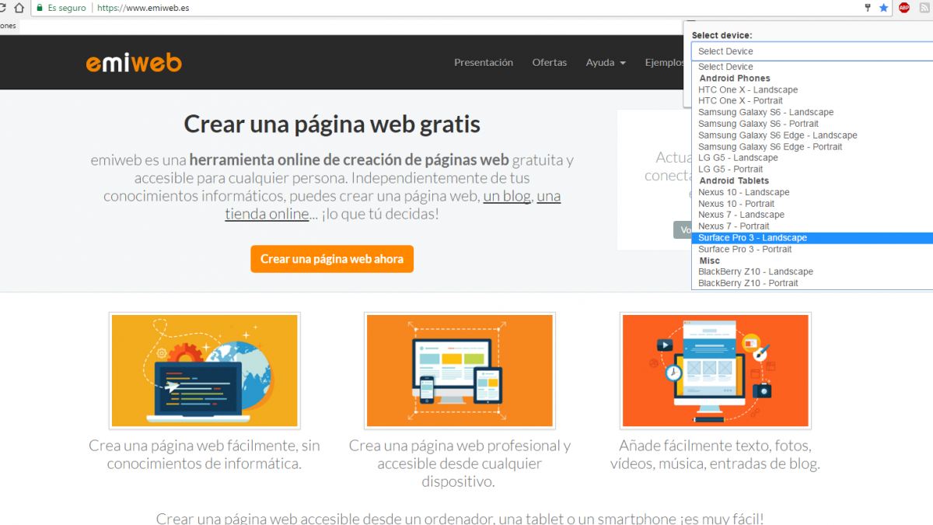
Task: Click Crear una página web ahora button
Action: (332, 259)
